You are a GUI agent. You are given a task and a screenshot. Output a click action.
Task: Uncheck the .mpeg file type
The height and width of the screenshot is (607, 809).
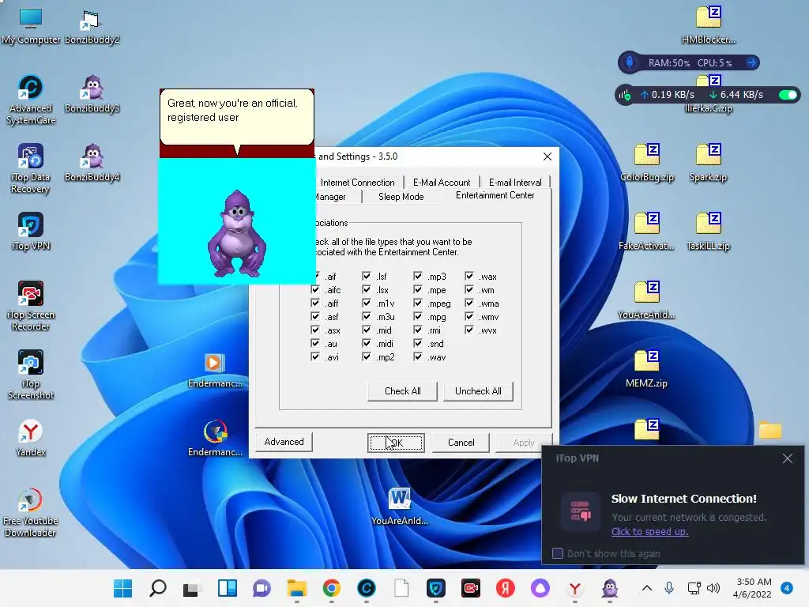coord(418,303)
